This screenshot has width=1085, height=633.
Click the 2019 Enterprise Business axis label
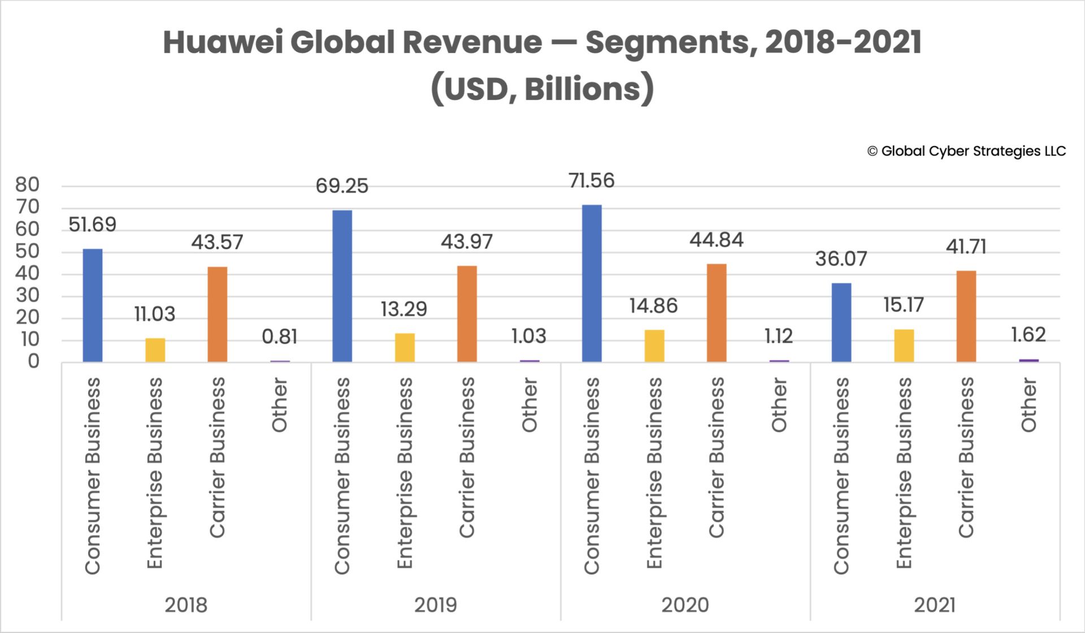click(405, 473)
